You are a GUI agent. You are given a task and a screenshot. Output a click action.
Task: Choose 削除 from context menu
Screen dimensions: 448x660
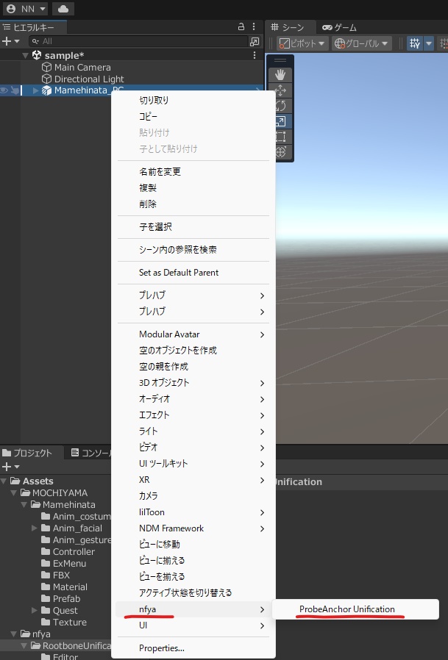tap(193, 204)
